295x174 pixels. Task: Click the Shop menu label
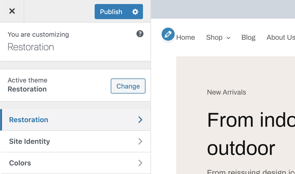coord(214,37)
